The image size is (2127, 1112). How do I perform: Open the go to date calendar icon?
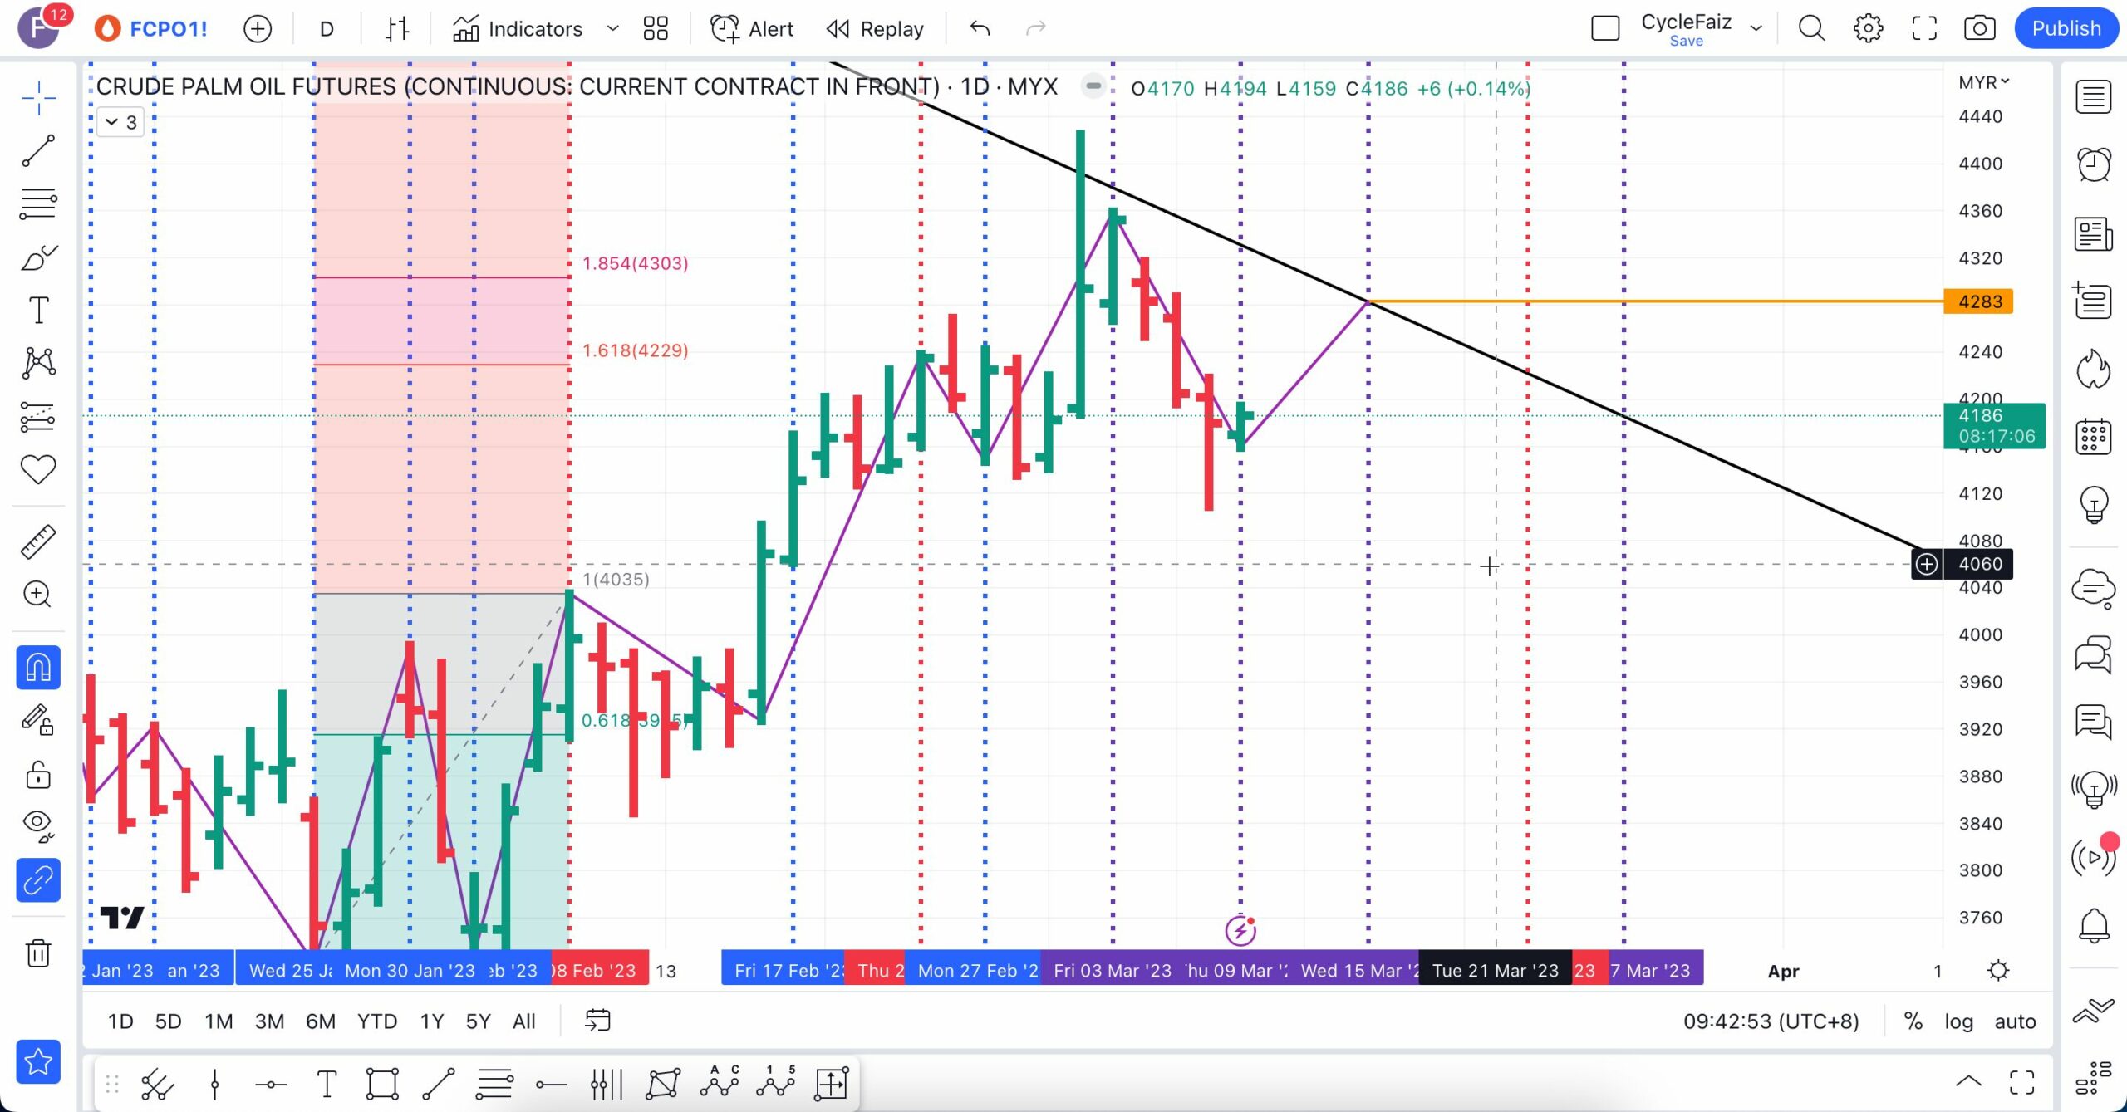(x=597, y=1021)
